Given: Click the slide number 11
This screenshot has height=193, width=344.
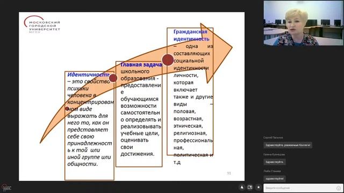Looking at the screenshot, I should click(229, 173).
